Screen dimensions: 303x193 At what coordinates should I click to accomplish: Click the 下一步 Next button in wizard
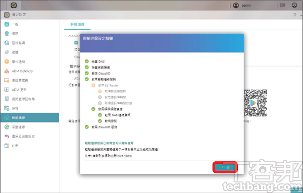point(225,167)
